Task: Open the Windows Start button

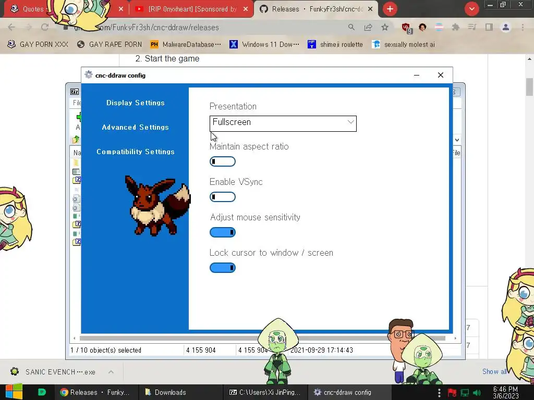Action: (x=14, y=392)
